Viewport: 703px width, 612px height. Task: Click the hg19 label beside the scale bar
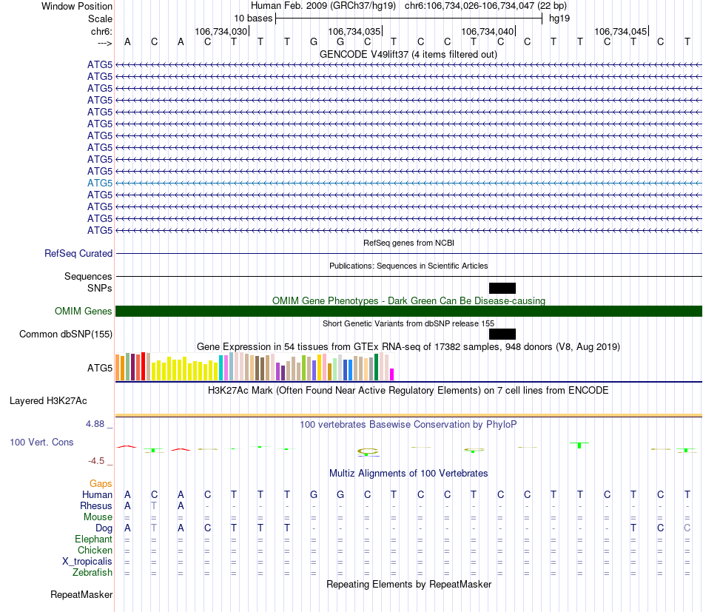point(559,19)
